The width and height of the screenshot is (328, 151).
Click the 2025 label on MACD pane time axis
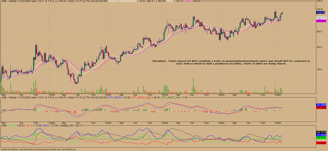pyautogui.click(x=221, y=123)
